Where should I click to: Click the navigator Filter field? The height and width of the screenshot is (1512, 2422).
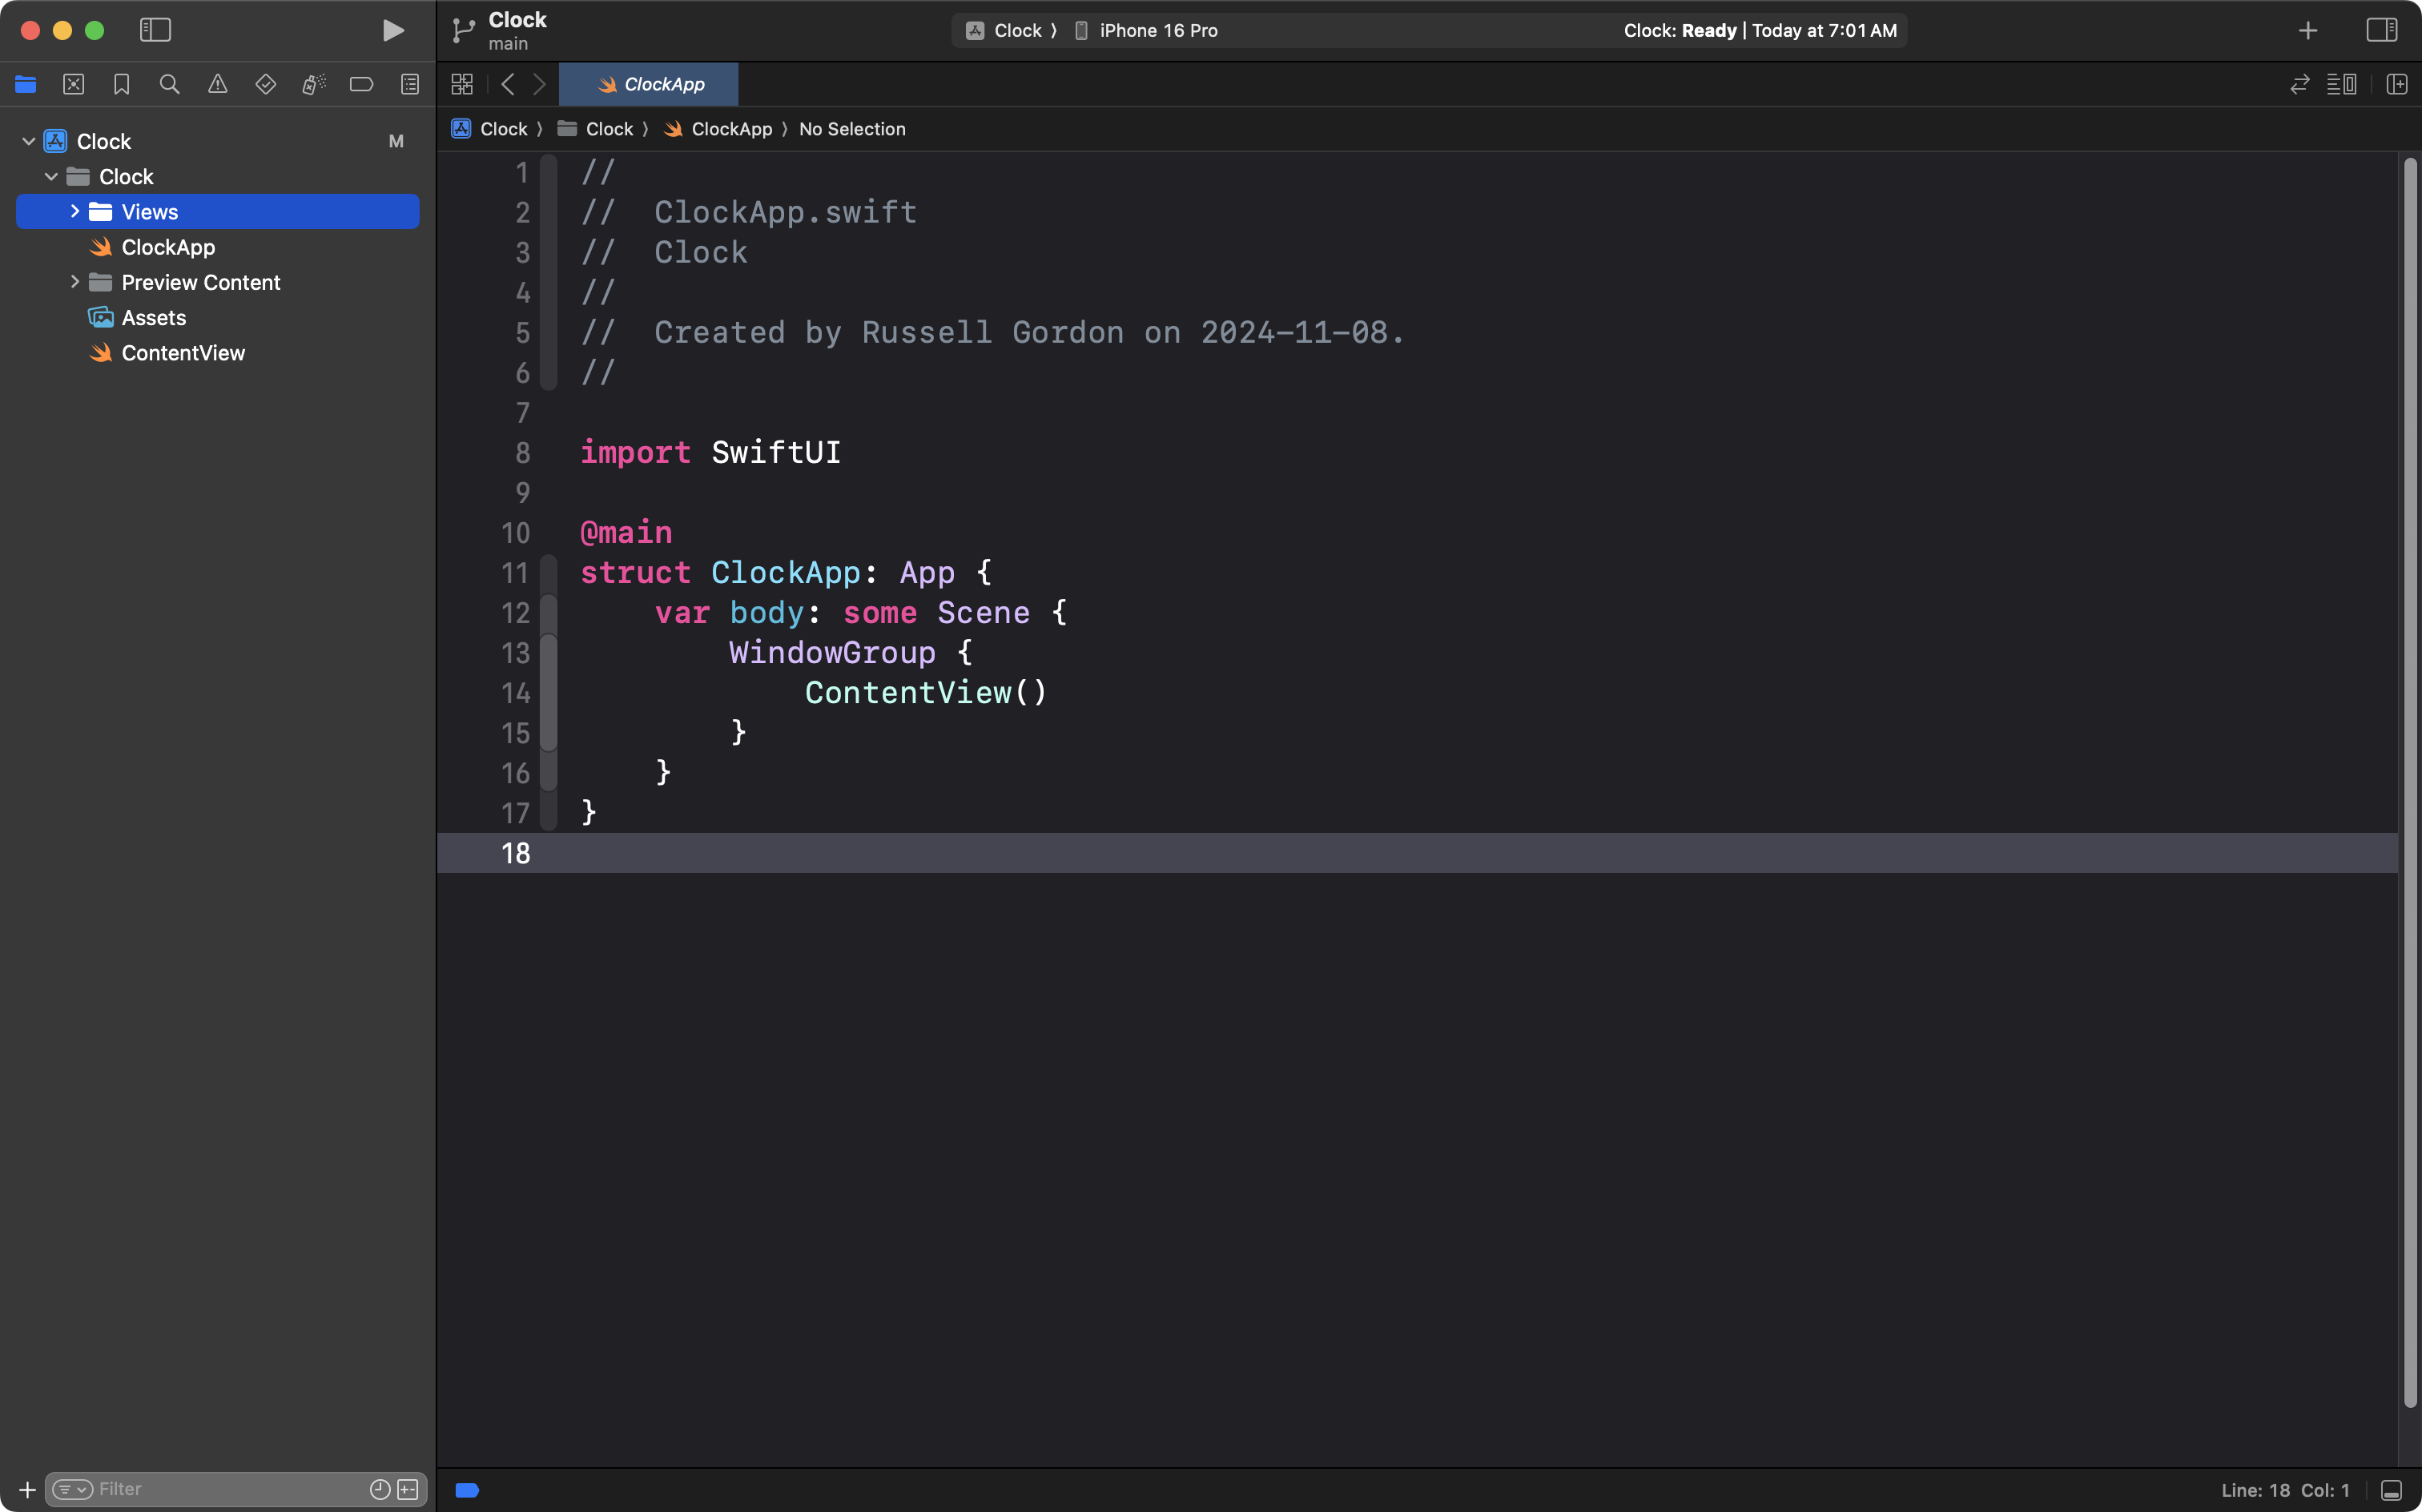point(230,1489)
